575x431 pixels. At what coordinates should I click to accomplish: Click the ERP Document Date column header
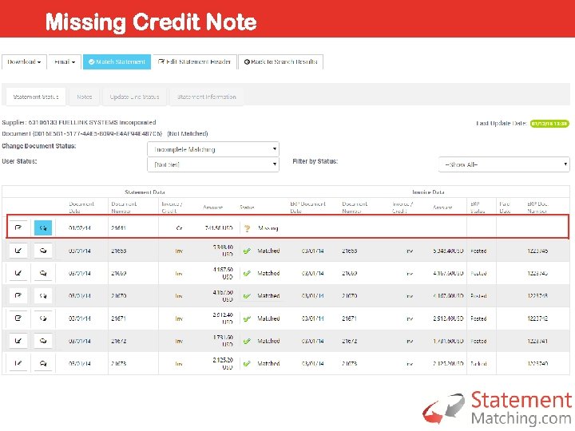(x=307, y=208)
